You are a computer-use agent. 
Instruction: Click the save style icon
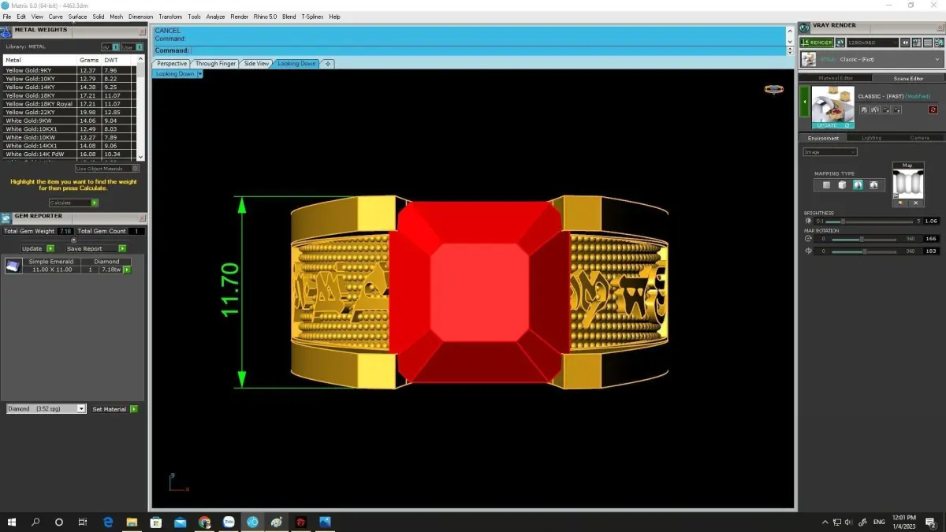[863, 110]
